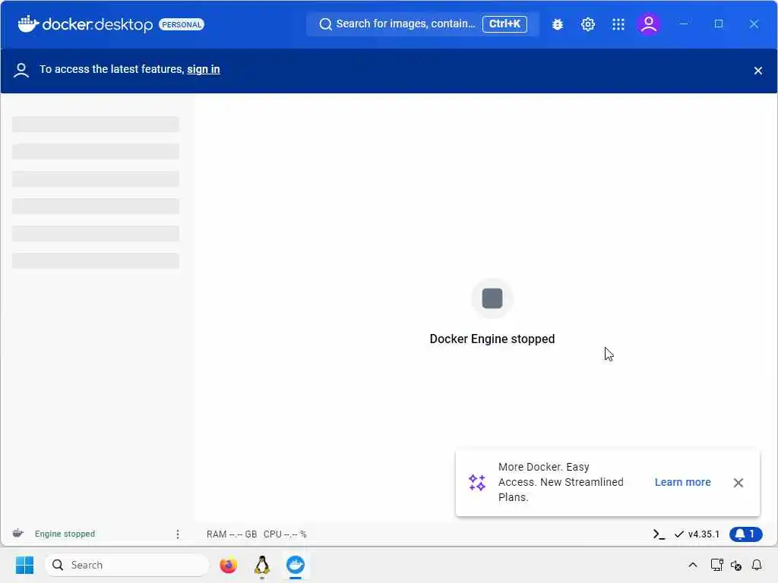
Task: Dismiss the sign-in banner
Action: [x=757, y=71]
